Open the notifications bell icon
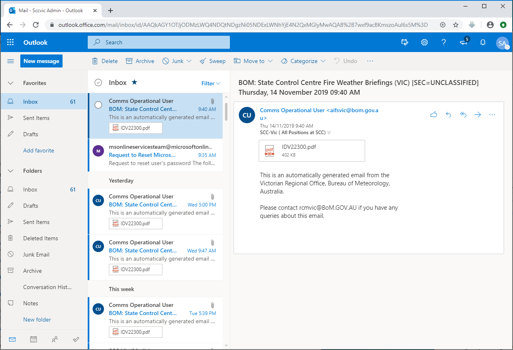Screen dimensions: 513x350 pos(483,42)
